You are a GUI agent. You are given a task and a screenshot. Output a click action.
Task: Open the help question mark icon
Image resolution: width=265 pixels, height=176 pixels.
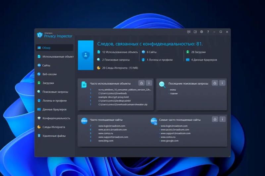click(208, 32)
